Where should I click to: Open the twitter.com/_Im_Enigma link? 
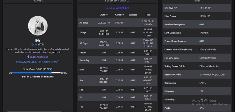click(37, 62)
